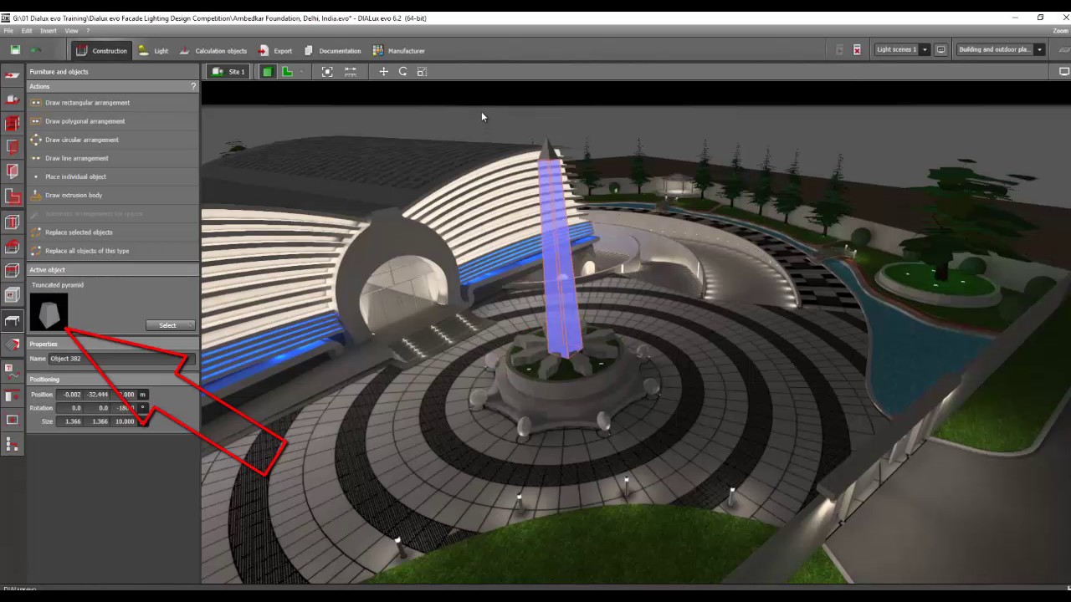Select the green 3D cube view icon
The height and width of the screenshot is (602, 1071).
point(268,72)
